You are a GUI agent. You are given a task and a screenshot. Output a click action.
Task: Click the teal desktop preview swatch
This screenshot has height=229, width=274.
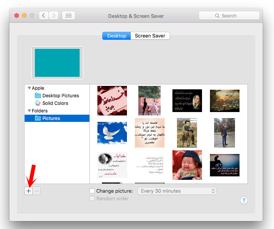pyautogui.click(x=57, y=63)
